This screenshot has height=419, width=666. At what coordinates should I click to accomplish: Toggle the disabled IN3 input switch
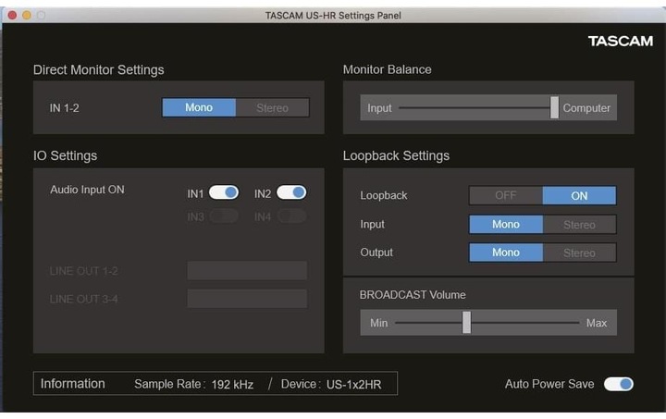point(224,216)
